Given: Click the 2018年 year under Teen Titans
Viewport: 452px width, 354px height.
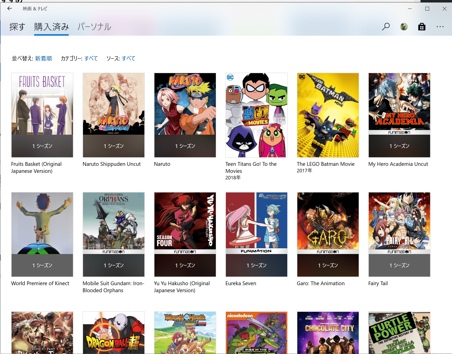Looking at the screenshot, I should coord(233,178).
